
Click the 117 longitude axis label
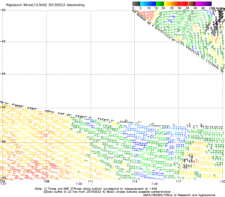(x=179, y=182)
